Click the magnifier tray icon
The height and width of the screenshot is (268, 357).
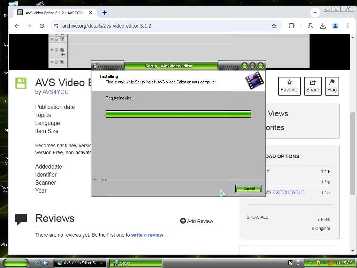tap(331, 263)
